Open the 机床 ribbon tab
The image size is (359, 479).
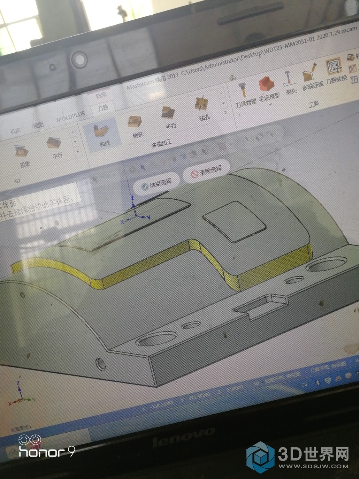[x=15, y=131]
